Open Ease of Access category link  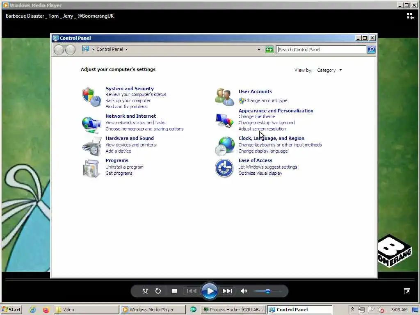tap(255, 160)
